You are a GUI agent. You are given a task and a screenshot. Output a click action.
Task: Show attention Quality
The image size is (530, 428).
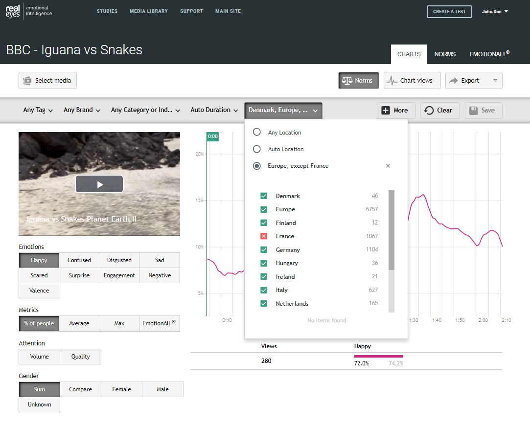[80, 357]
